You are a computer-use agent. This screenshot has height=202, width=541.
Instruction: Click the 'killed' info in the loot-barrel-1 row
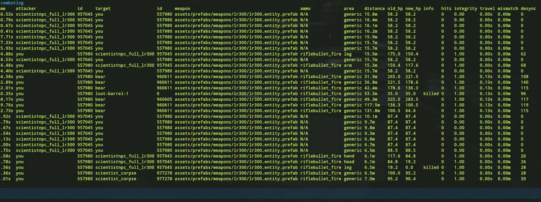(431, 94)
